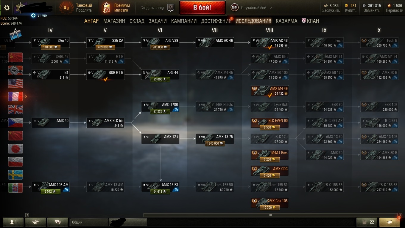Click Создать взвод button
The height and width of the screenshot is (228, 405).
click(157, 8)
